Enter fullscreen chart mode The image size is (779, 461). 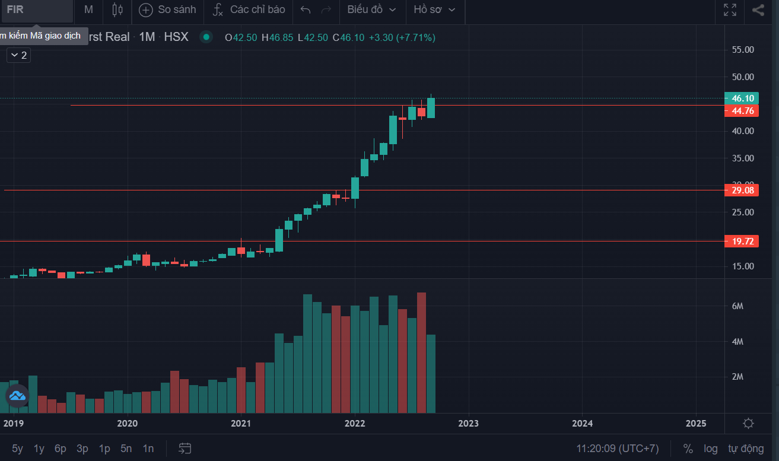pos(730,10)
